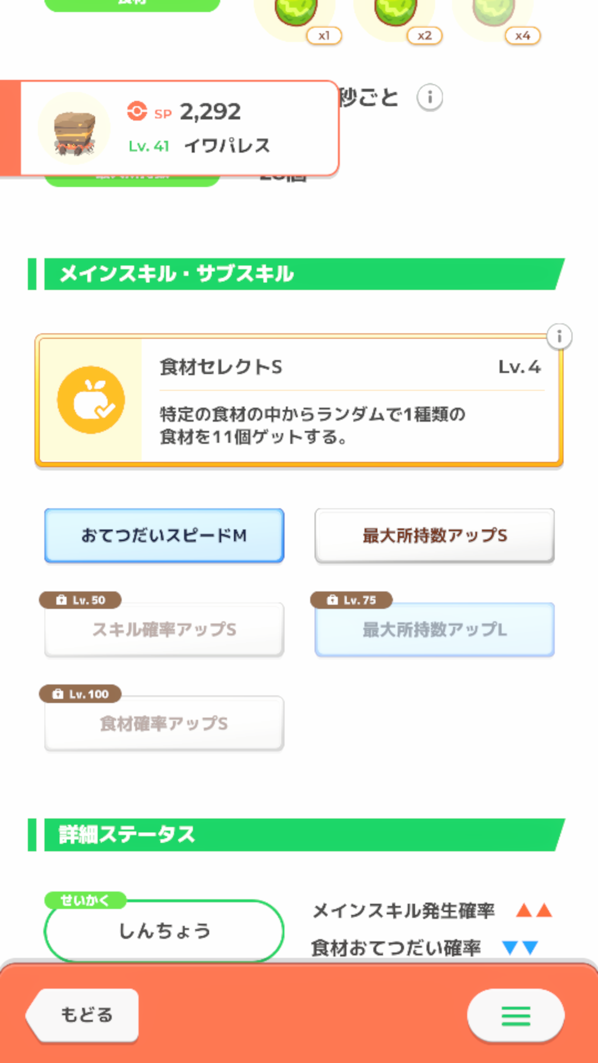
Task: Tap locked 食材確率アップS sub skill
Action: pos(164,724)
